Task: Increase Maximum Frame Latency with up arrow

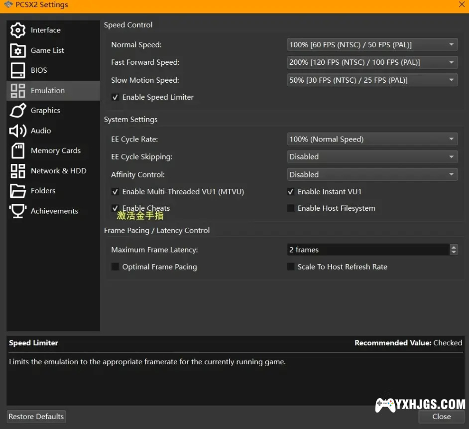Action: click(x=454, y=247)
